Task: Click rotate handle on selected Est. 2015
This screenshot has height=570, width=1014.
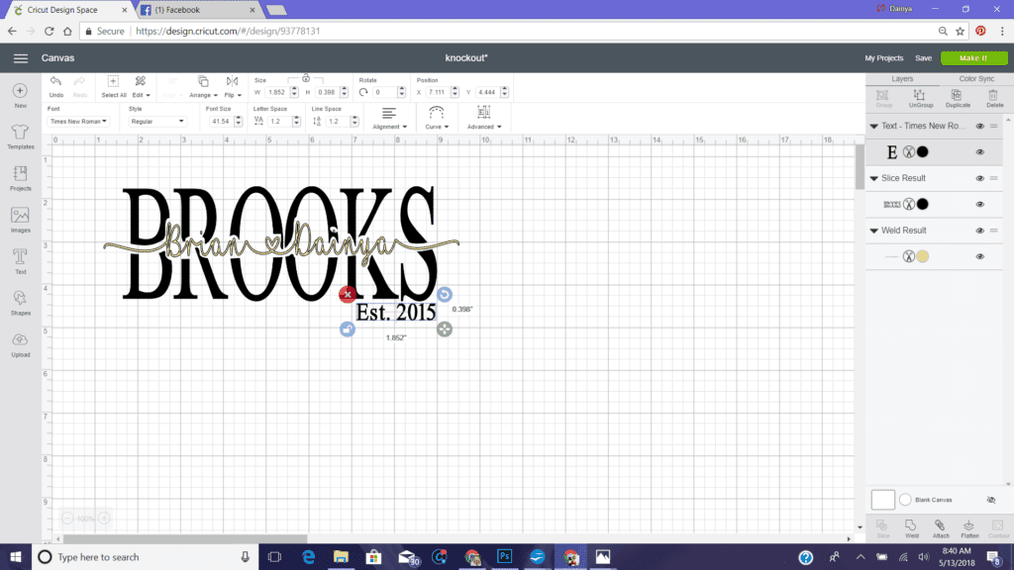Action: [x=445, y=295]
